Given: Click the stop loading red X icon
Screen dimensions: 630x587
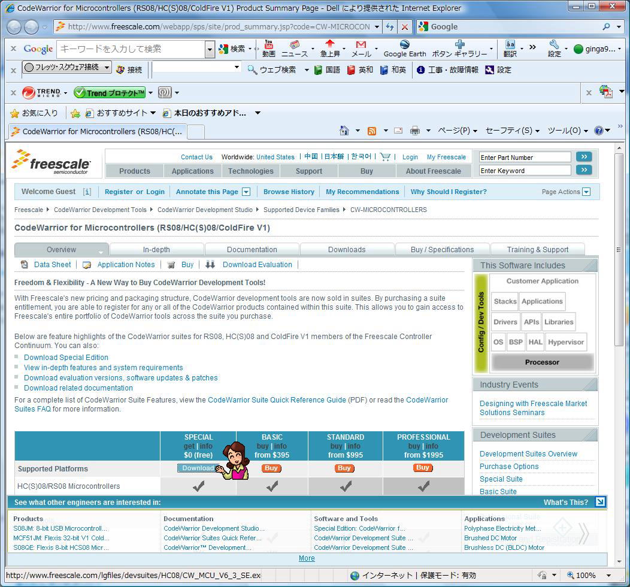Looking at the screenshot, I should click(405, 27).
